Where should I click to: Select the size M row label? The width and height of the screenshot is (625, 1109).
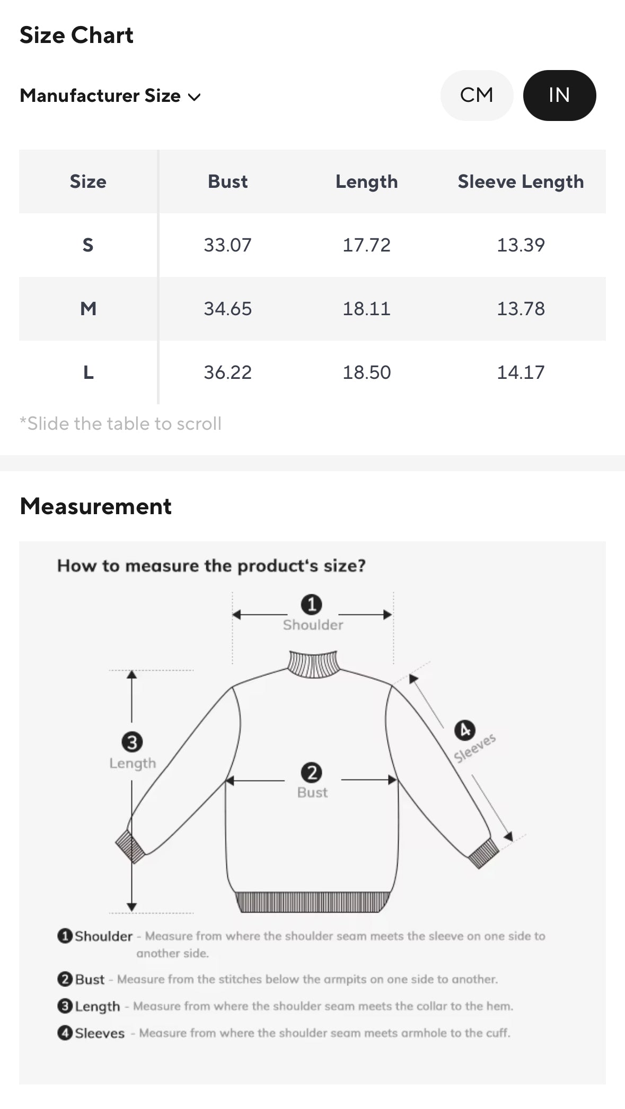pos(88,309)
